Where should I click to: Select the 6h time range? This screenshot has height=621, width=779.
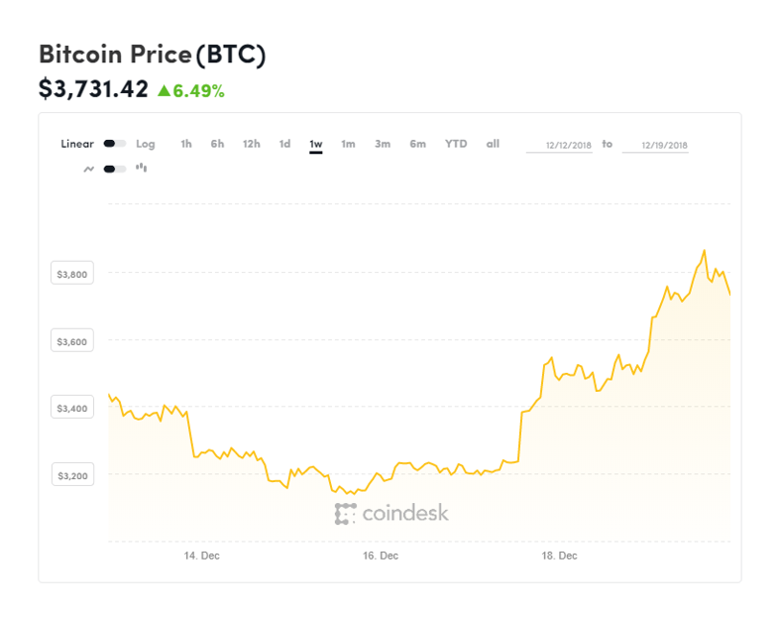pos(217,144)
